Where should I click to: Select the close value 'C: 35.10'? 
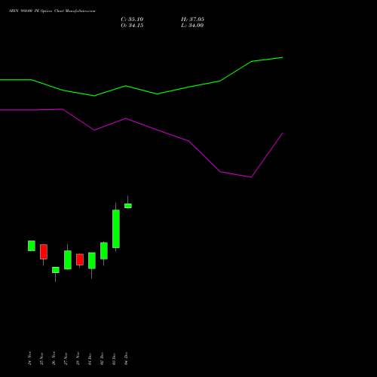132,20
